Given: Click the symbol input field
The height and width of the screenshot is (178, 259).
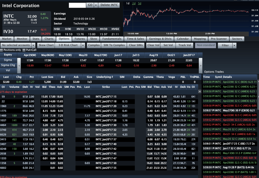Looking at the screenshot, I should coord(77,5).
